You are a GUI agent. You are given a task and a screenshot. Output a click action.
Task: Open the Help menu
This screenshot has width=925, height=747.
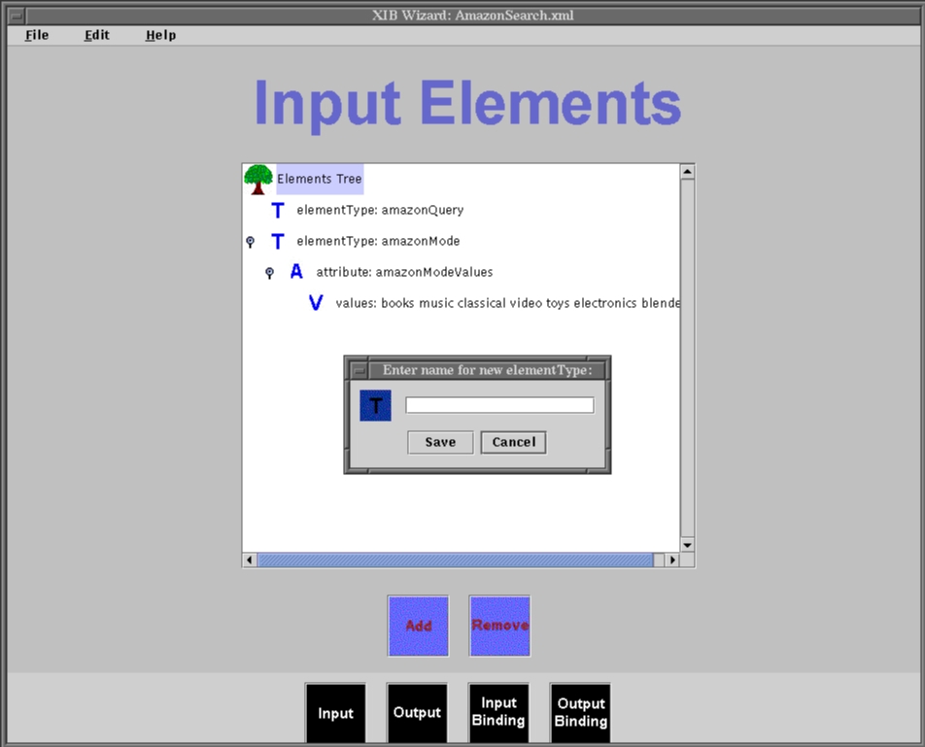click(160, 35)
